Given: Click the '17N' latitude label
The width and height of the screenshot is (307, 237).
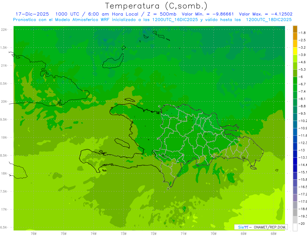Looking at the screenshot, I should [x=4, y=209].
